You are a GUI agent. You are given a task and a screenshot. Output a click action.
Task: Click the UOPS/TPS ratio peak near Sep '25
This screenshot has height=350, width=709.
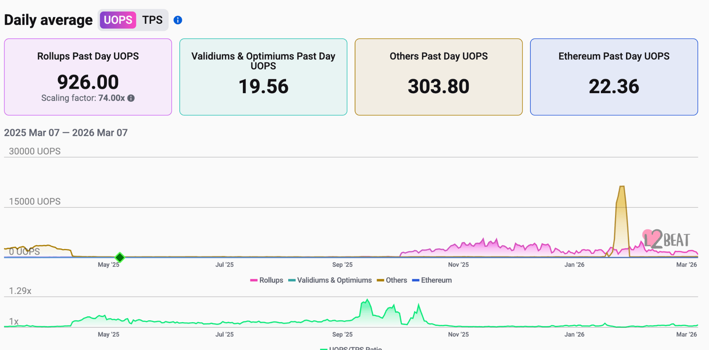tap(367, 300)
